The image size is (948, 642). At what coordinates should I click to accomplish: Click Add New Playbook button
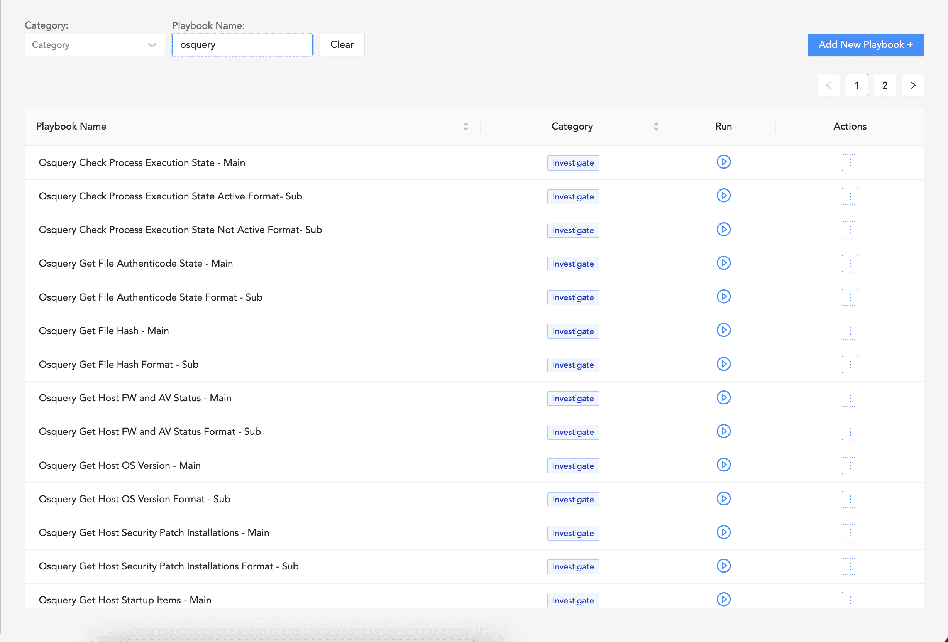pos(865,45)
